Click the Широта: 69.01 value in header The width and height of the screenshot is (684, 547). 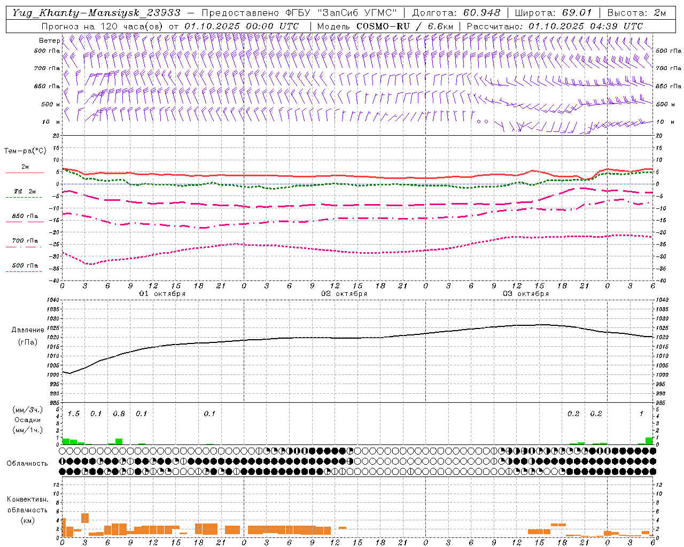click(554, 13)
